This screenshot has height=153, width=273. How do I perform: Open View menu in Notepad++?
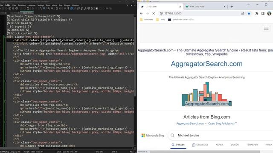[14, 5]
